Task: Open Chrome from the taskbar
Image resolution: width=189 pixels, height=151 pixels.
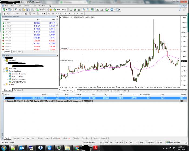Action: click(77, 148)
